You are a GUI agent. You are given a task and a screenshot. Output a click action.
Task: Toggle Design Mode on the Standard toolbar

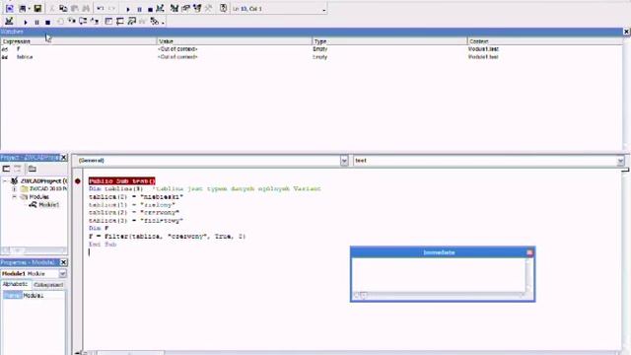coord(160,8)
